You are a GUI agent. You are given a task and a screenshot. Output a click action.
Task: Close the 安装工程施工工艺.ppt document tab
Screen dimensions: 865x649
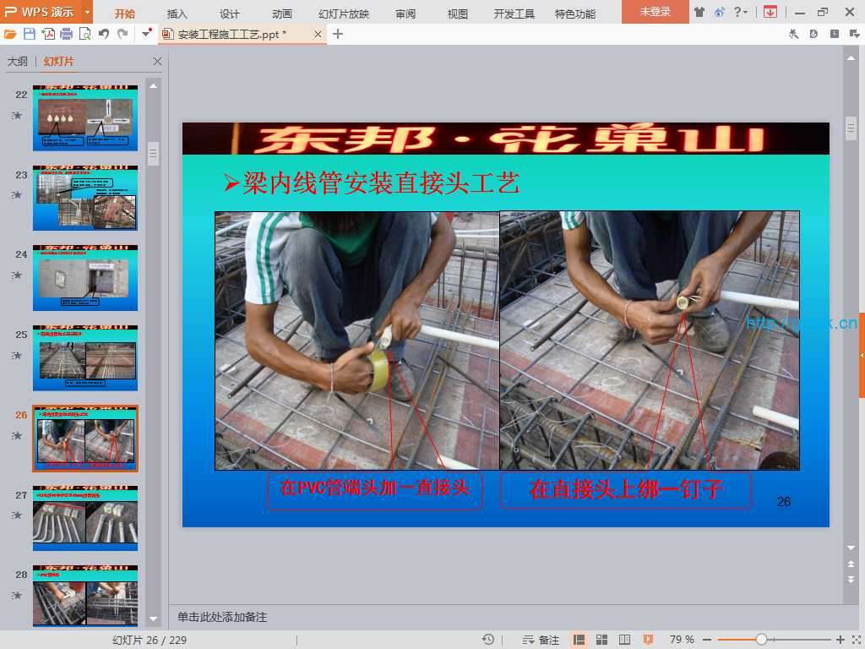pos(318,34)
